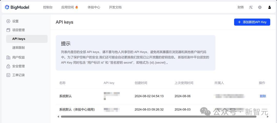Click the 添加新的API Key button

[x=252, y=22]
